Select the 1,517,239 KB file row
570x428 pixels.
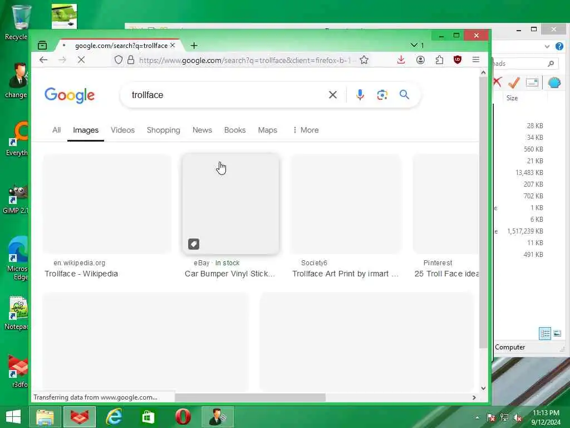525,231
